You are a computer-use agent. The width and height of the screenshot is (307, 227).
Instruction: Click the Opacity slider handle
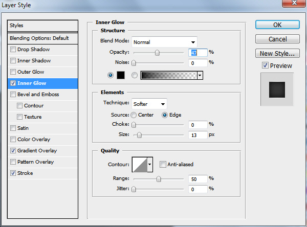[x=157, y=53]
